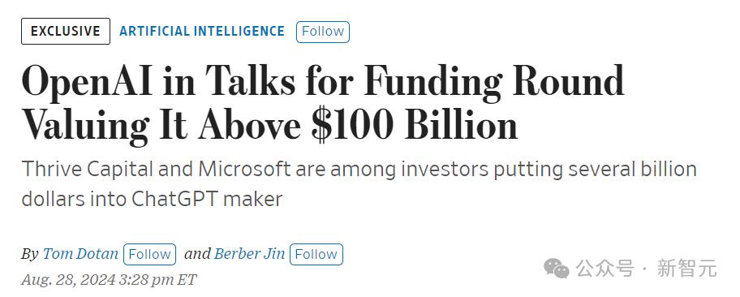Open author Tom Dotan's profile link
The width and height of the screenshot is (740, 297).
tap(80, 254)
